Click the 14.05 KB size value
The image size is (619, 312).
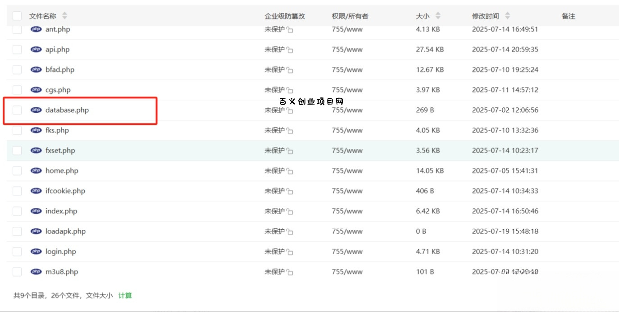[430, 171]
